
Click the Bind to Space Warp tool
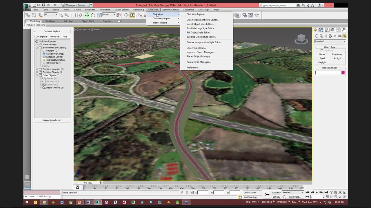pos(40,15)
